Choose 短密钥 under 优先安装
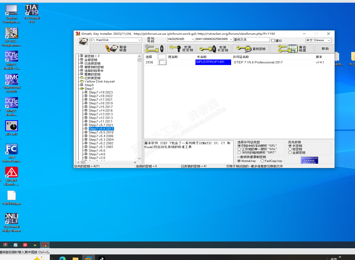The width and height of the screenshot is (355, 260). point(290,149)
